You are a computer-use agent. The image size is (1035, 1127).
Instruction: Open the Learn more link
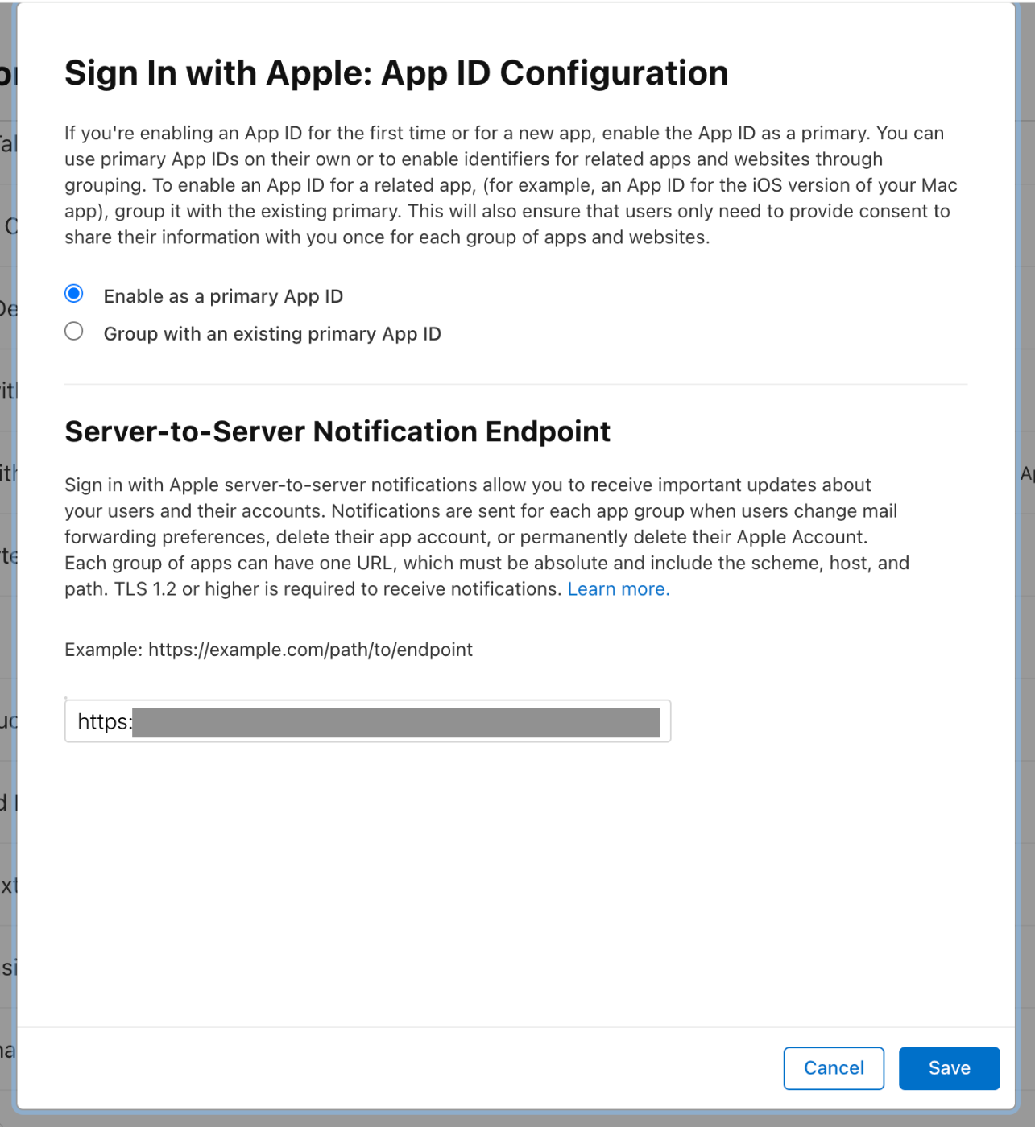619,589
